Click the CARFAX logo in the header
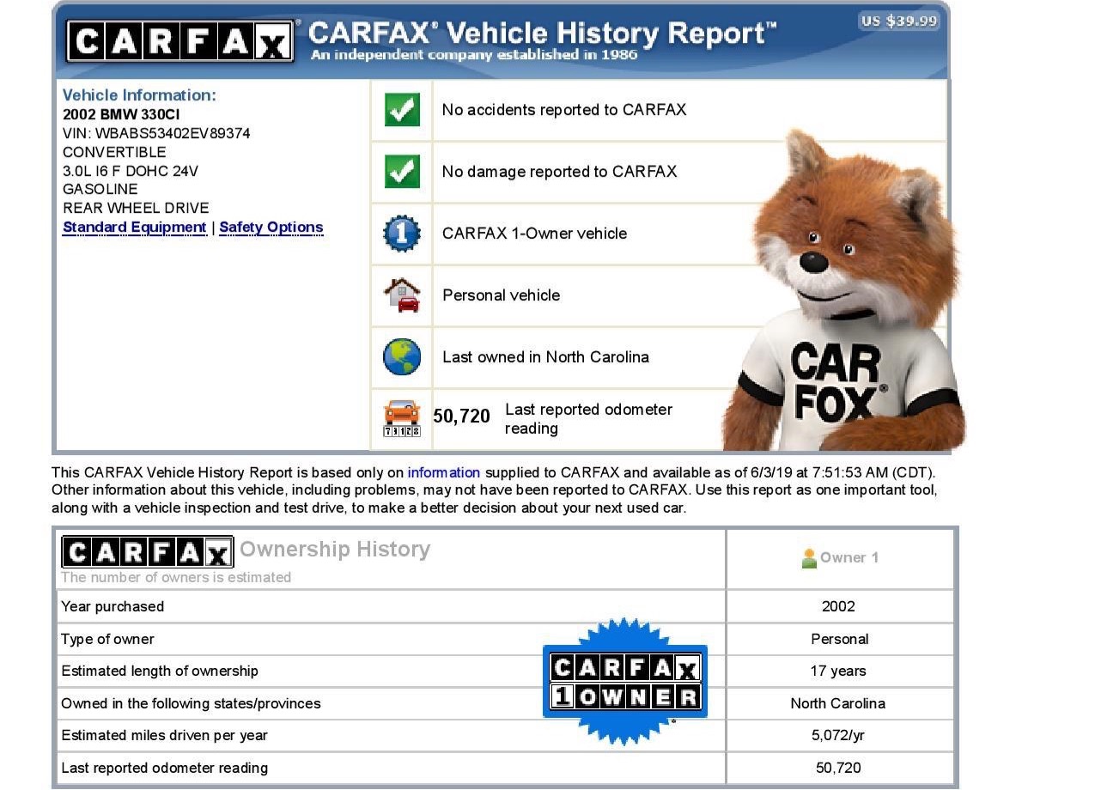The height and width of the screenshot is (790, 1095). click(x=180, y=40)
